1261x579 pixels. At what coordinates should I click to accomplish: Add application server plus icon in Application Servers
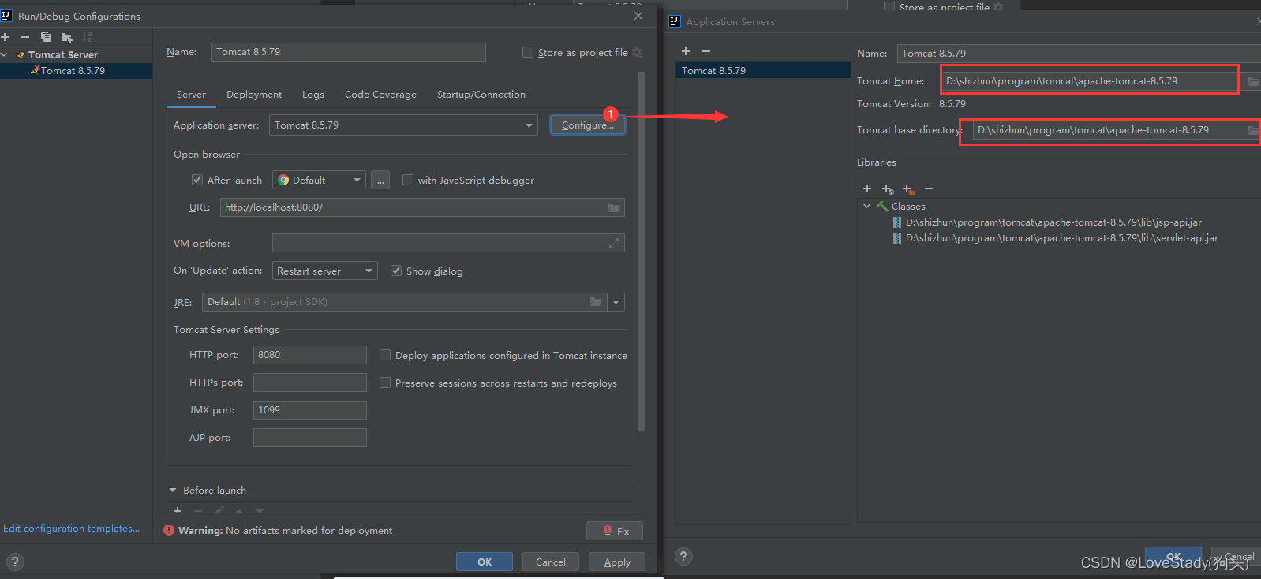(686, 51)
